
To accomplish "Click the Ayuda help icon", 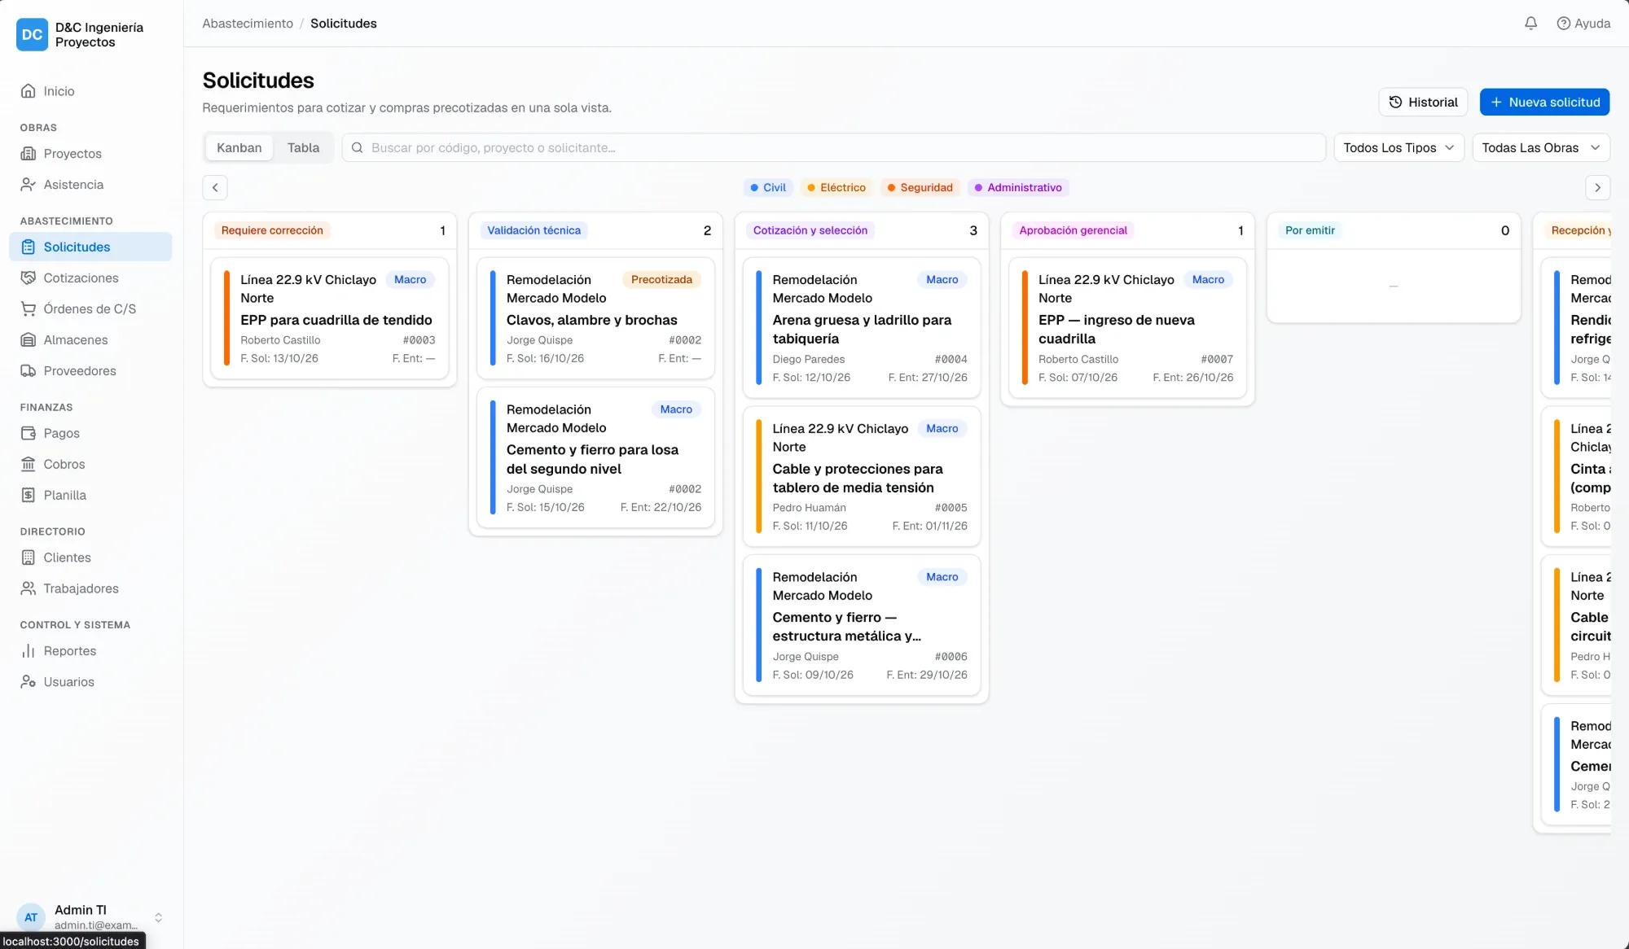I will point(1563,24).
